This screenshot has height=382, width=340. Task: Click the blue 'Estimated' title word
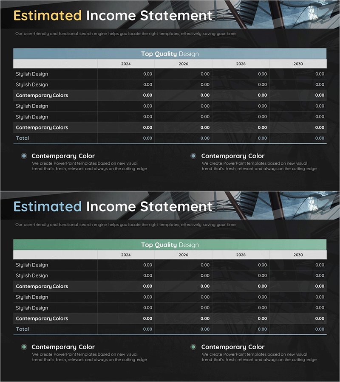coord(47,207)
